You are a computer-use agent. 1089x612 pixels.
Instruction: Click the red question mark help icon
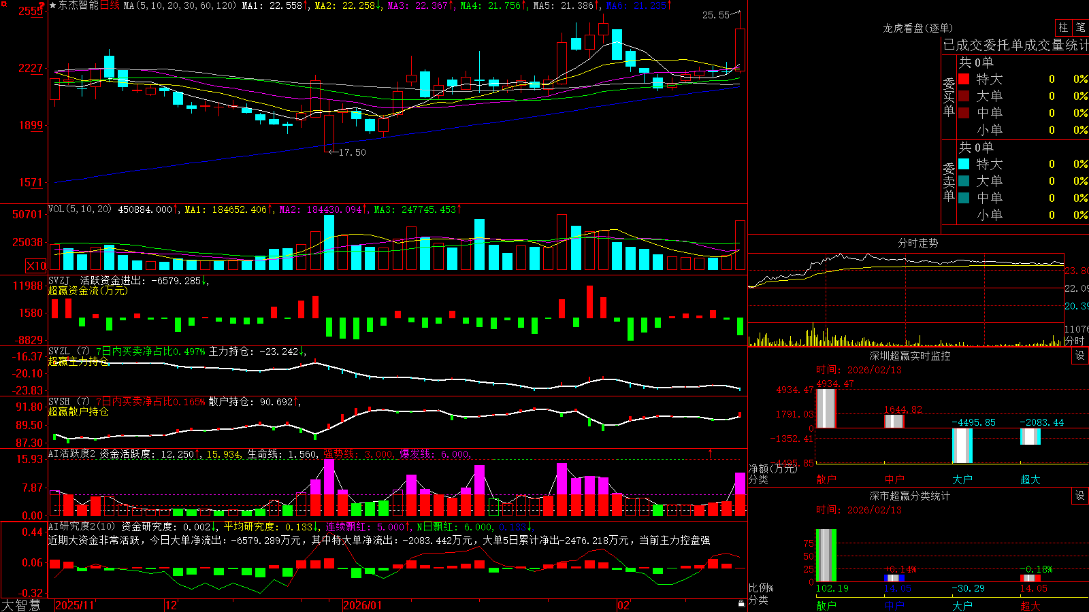(42, 5)
